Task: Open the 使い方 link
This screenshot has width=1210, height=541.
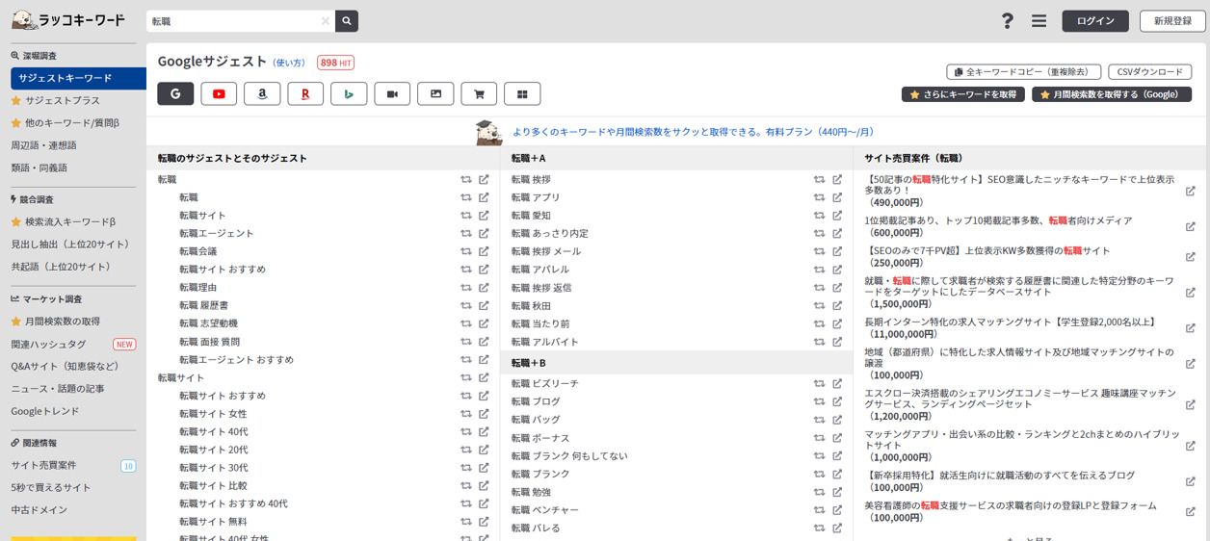Action: tap(289, 64)
